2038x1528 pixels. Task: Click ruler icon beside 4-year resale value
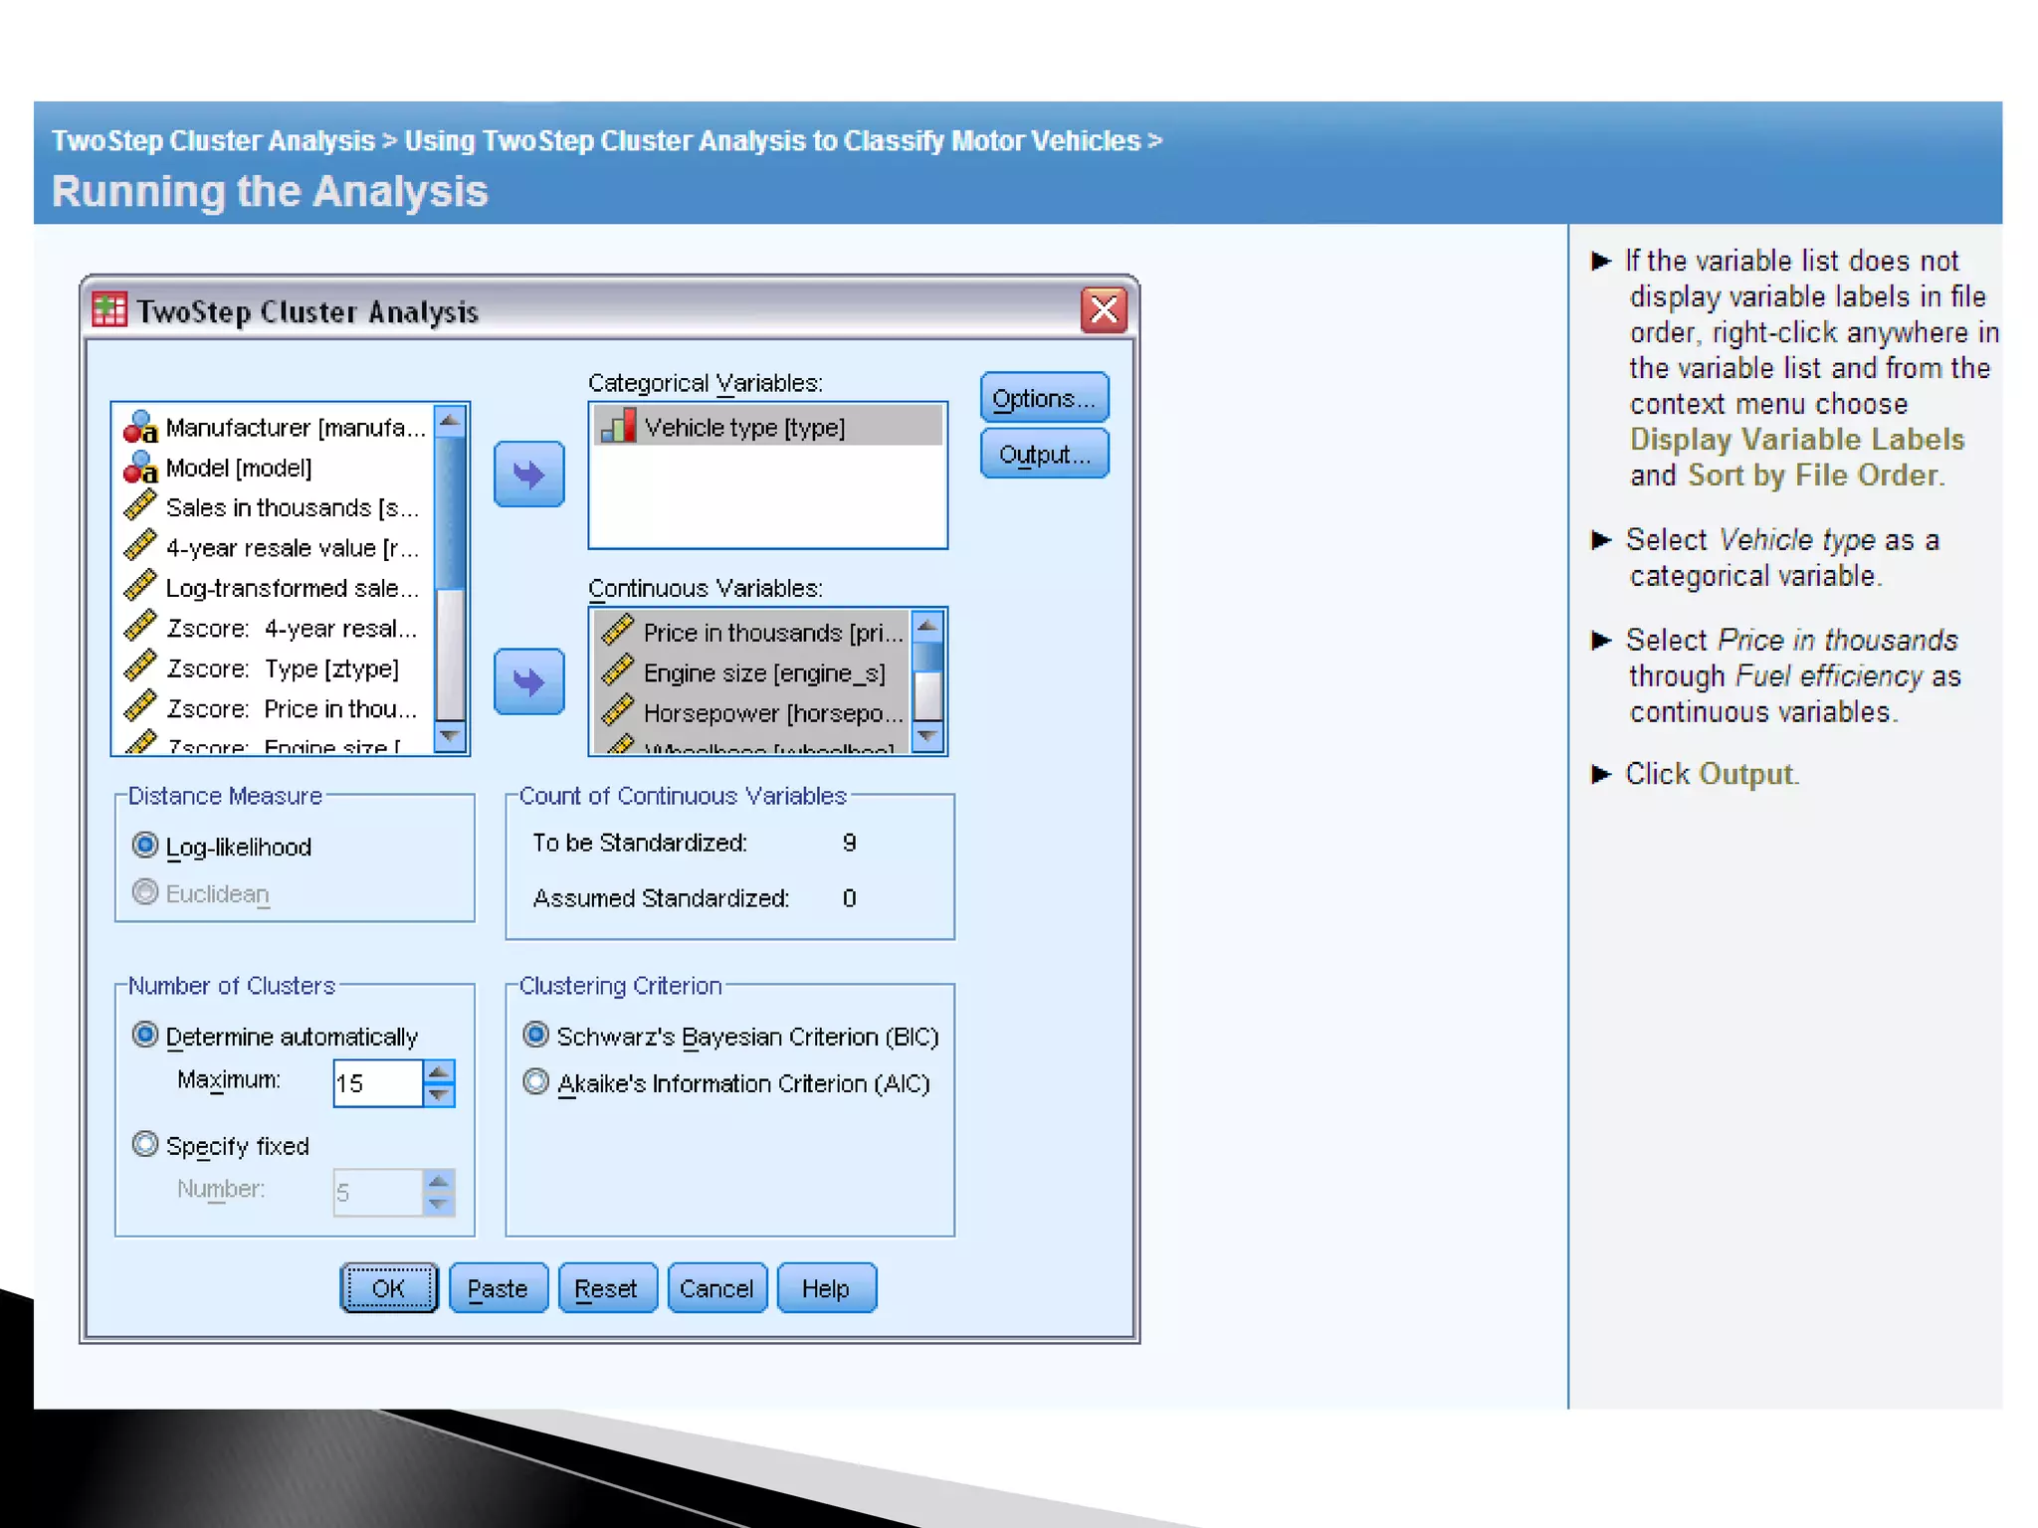(x=140, y=546)
